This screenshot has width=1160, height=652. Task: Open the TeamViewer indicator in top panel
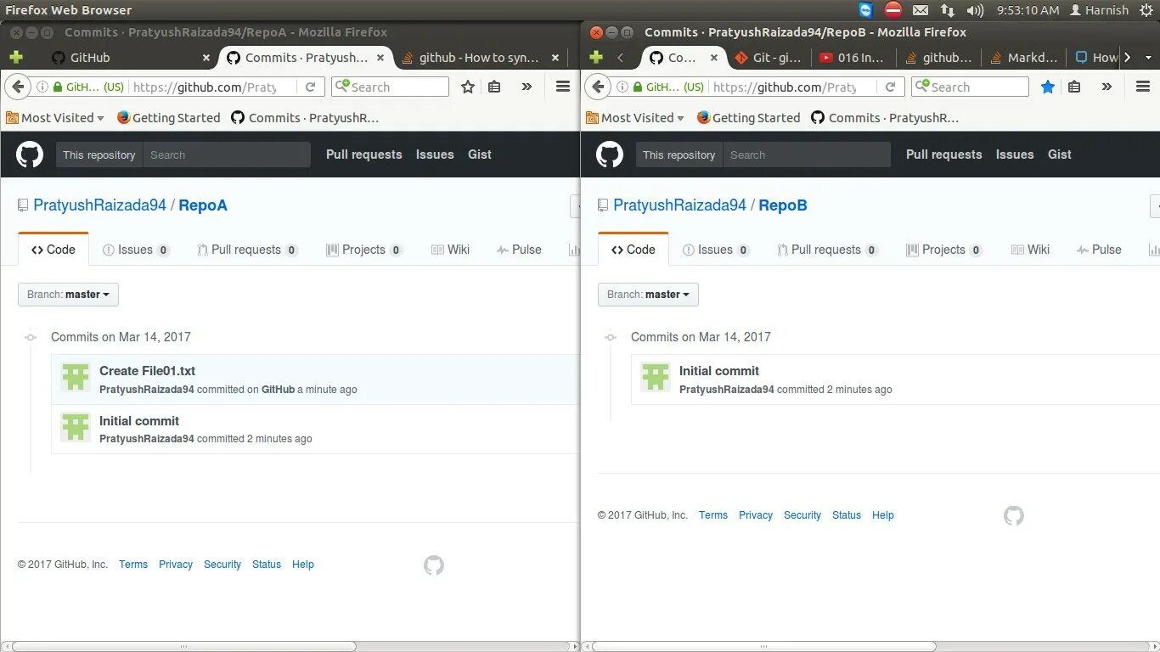(865, 10)
